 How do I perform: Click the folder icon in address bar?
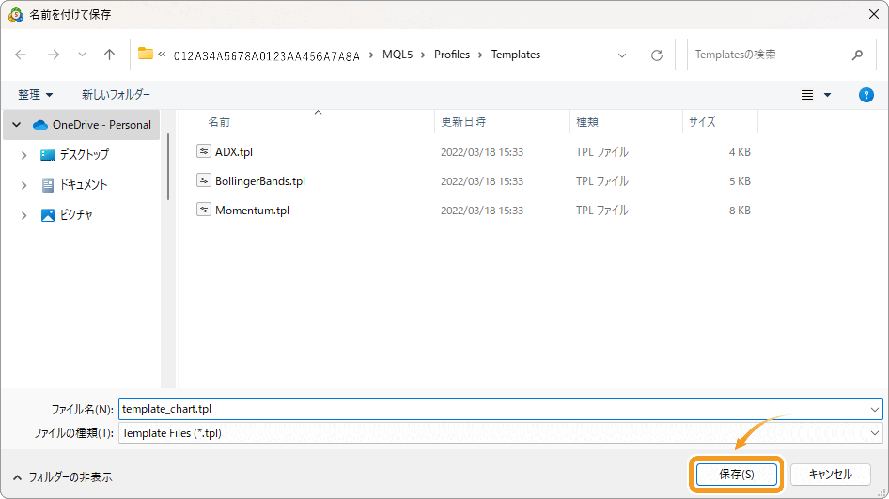[x=145, y=54]
